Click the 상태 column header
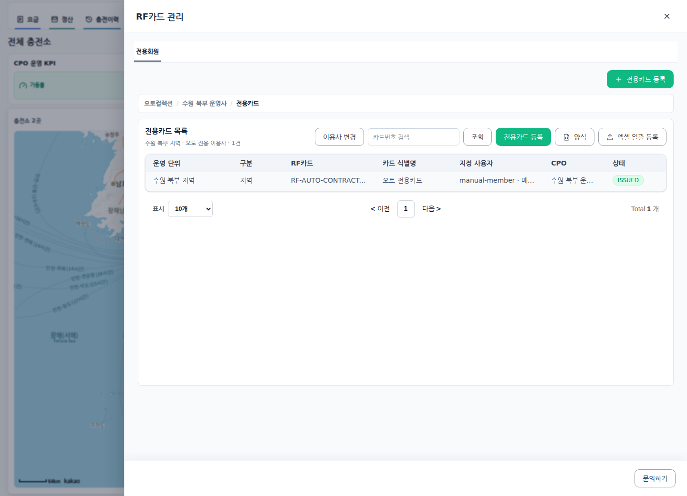Screen dimensions: 687x496 619,163
